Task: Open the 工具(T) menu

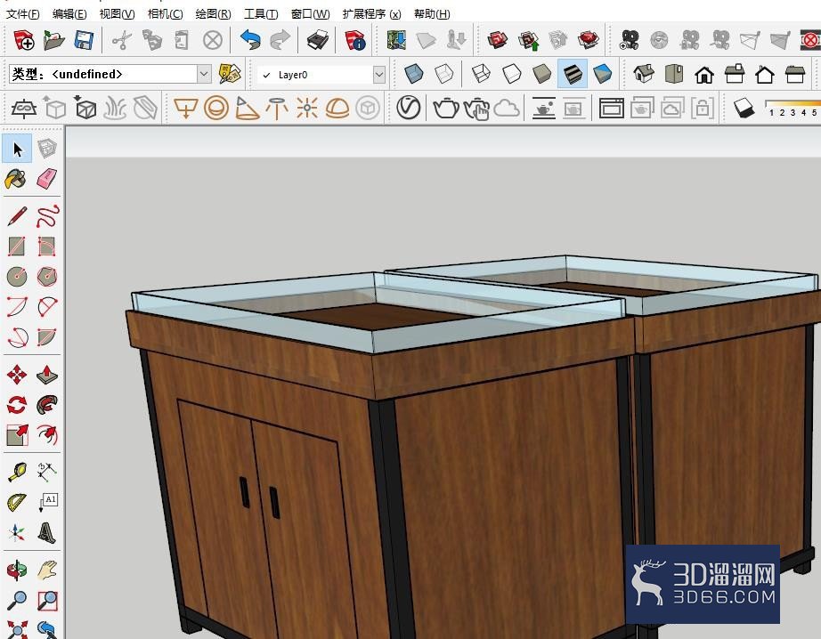Action: coord(261,14)
